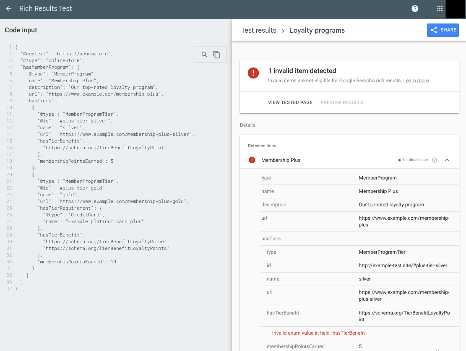The width and height of the screenshot is (466, 351).
Task: Open the Google apps launcher grid
Action: point(439,8)
